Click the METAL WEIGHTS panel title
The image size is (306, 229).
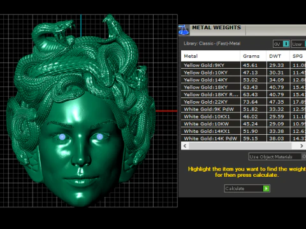pyautogui.click(x=216, y=27)
